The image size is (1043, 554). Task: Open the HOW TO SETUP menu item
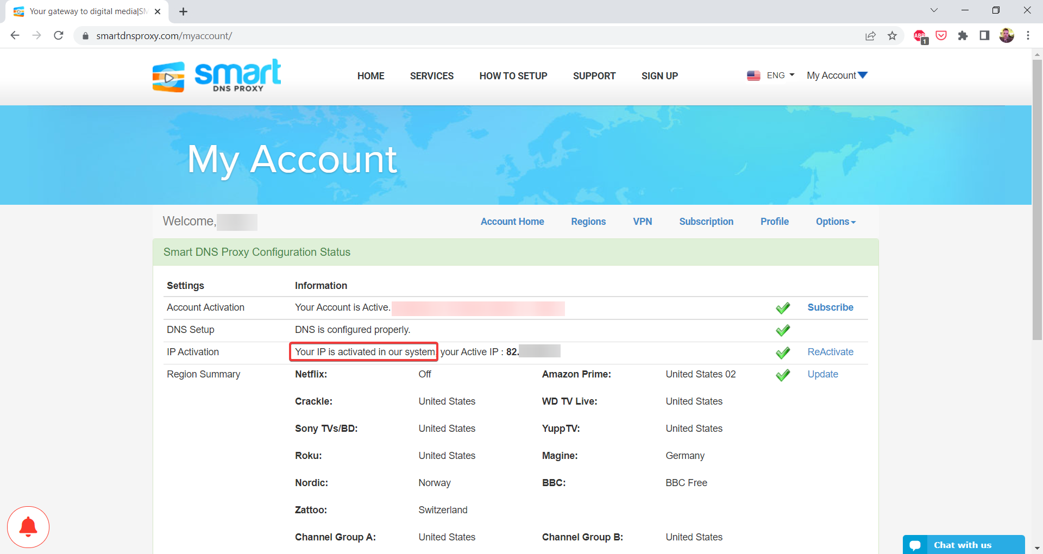point(513,76)
